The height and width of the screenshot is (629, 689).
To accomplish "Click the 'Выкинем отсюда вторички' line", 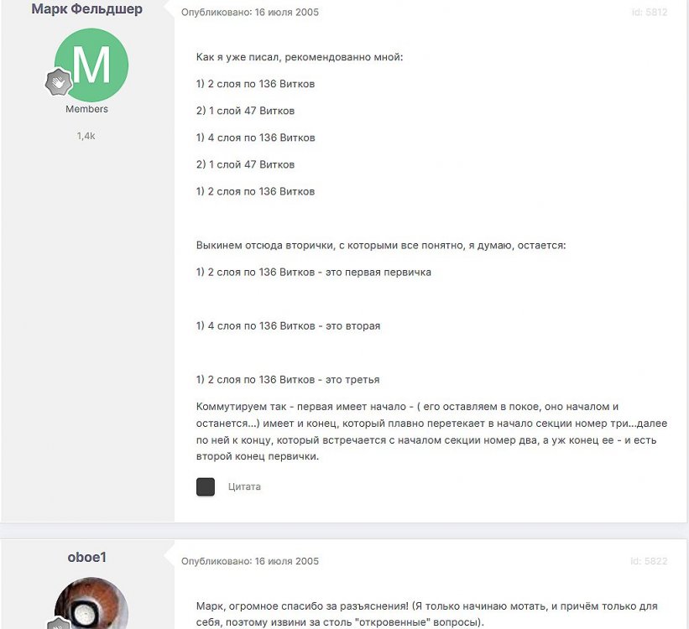I will click(x=381, y=245).
